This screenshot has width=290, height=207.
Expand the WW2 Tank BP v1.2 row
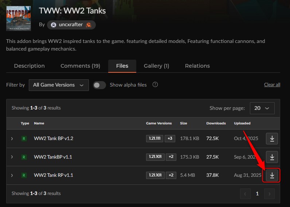(x=12, y=139)
